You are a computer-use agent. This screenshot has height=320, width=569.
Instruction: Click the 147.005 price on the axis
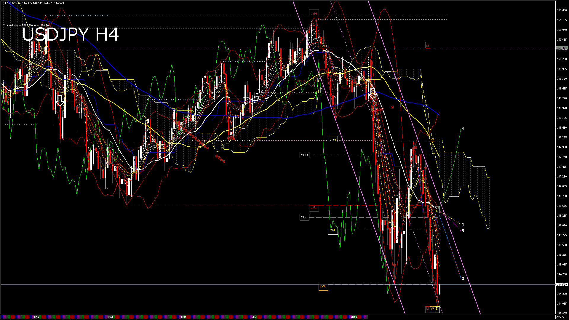[x=562, y=186]
